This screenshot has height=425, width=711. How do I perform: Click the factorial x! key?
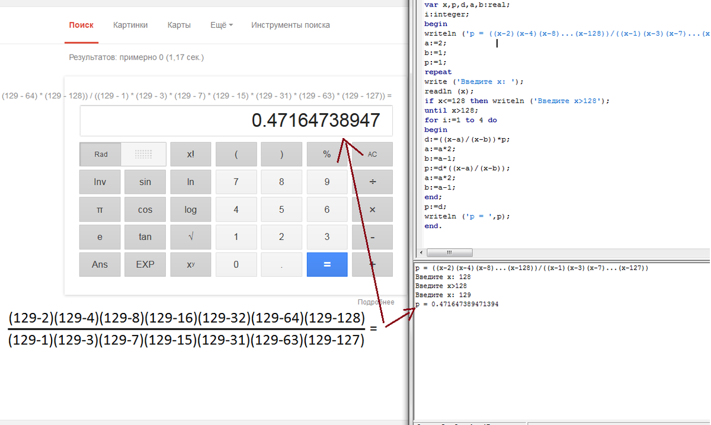[x=191, y=154]
